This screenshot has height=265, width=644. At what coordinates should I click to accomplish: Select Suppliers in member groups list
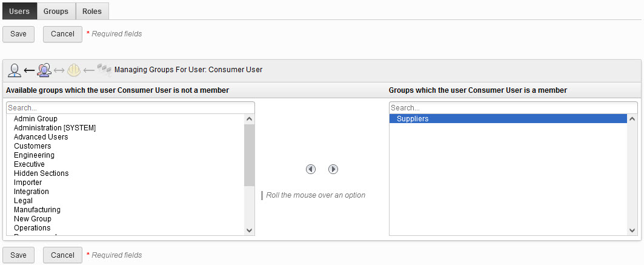click(508, 119)
